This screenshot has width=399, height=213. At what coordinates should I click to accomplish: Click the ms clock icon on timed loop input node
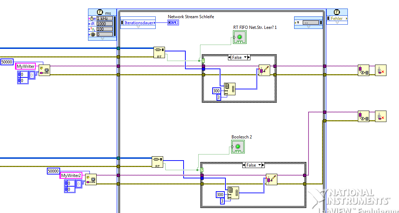point(100,12)
